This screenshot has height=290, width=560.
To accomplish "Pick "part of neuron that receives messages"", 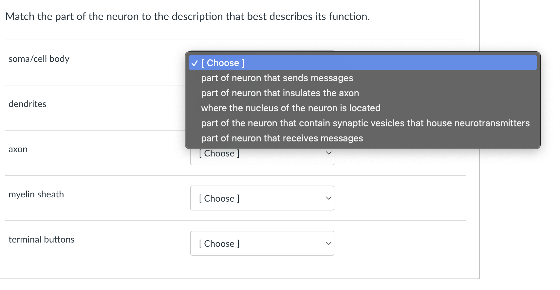I will coord(282,138).
